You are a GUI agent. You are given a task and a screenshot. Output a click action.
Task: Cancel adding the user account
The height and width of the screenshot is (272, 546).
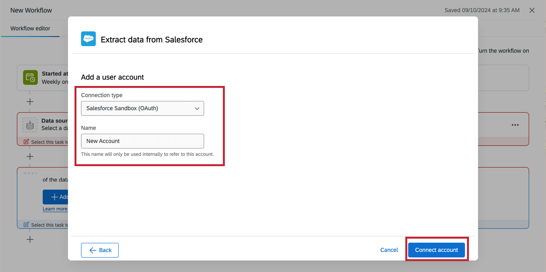coord(389,250)
